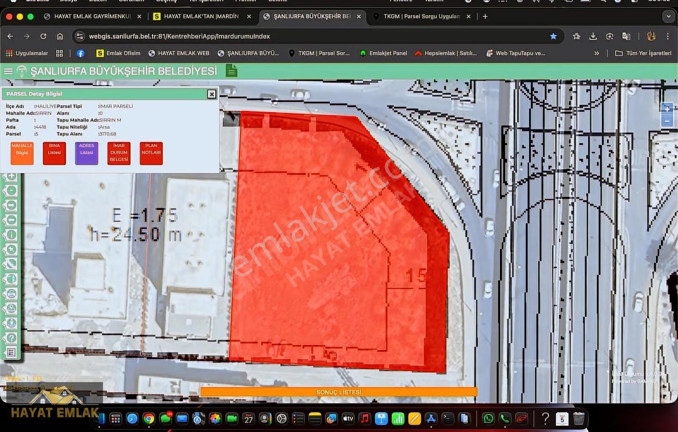Image resolution: width=678 pixels, height=432 pixels.
Task: Open the Facebook bookmark
Action: click(x=81, y=53)
